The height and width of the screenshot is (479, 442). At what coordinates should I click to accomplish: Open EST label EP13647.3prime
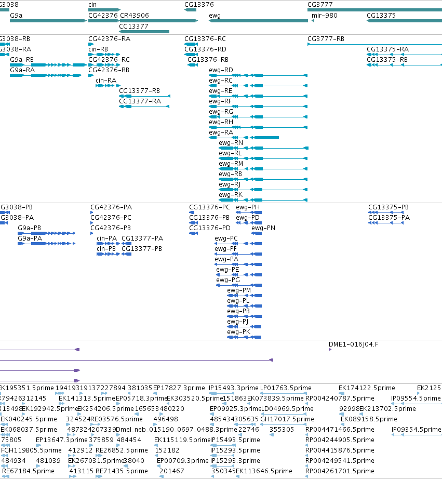[x=62, y=440]
